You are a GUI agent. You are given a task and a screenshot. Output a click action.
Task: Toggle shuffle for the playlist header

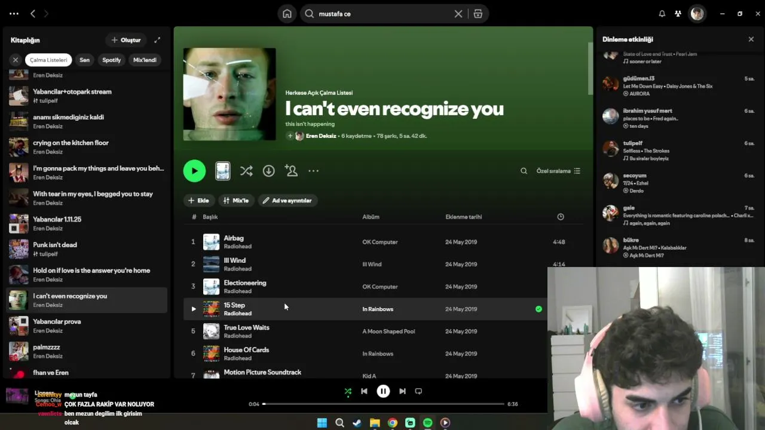(x=246, y=171)
